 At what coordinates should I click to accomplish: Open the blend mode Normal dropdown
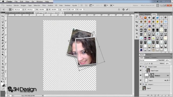click(149, 60)
